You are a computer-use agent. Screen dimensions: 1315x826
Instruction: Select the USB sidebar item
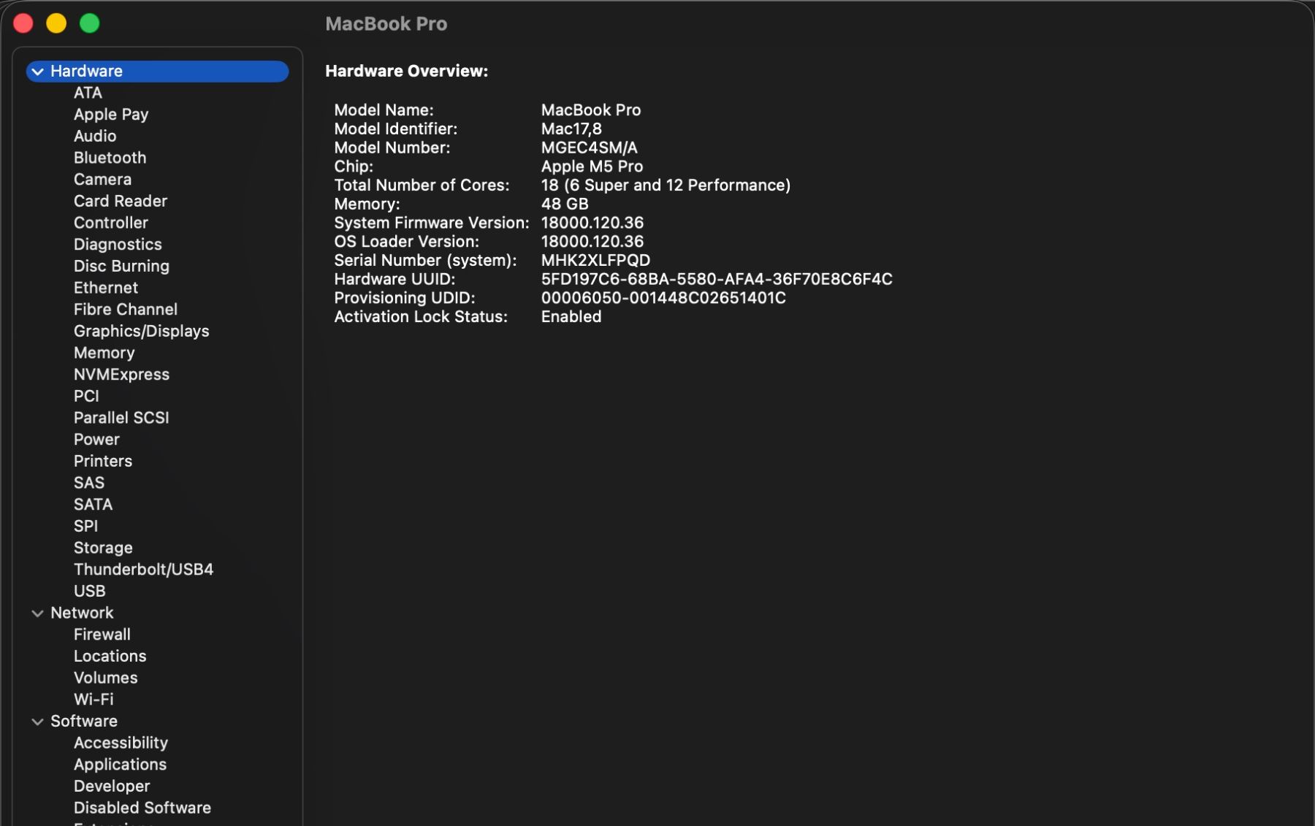[90, 592]
